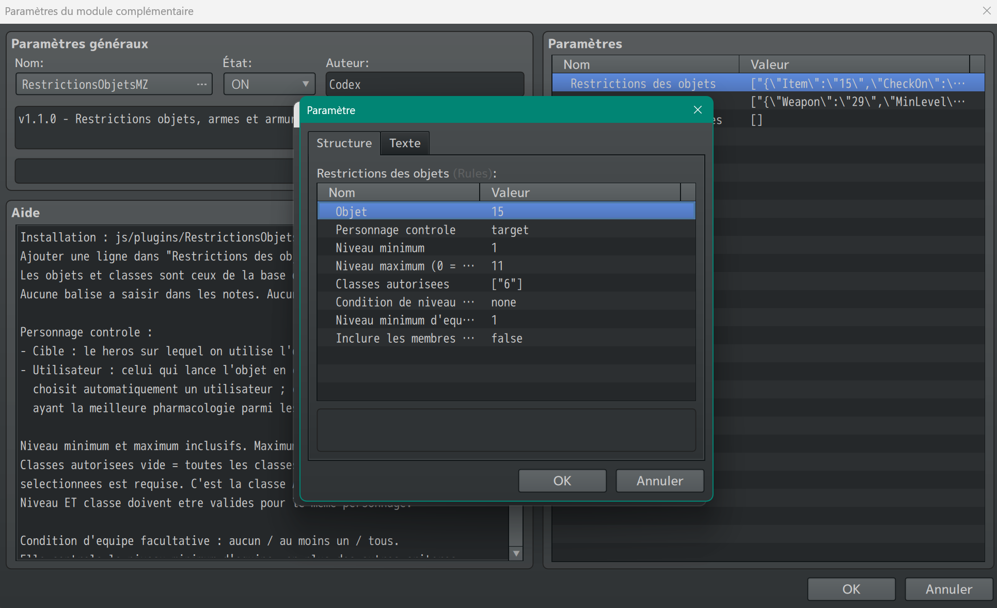Close the Paramètre dialog with X

coord(698,110)
